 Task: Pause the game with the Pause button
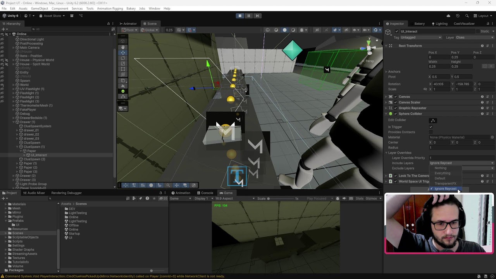[249, 15]
